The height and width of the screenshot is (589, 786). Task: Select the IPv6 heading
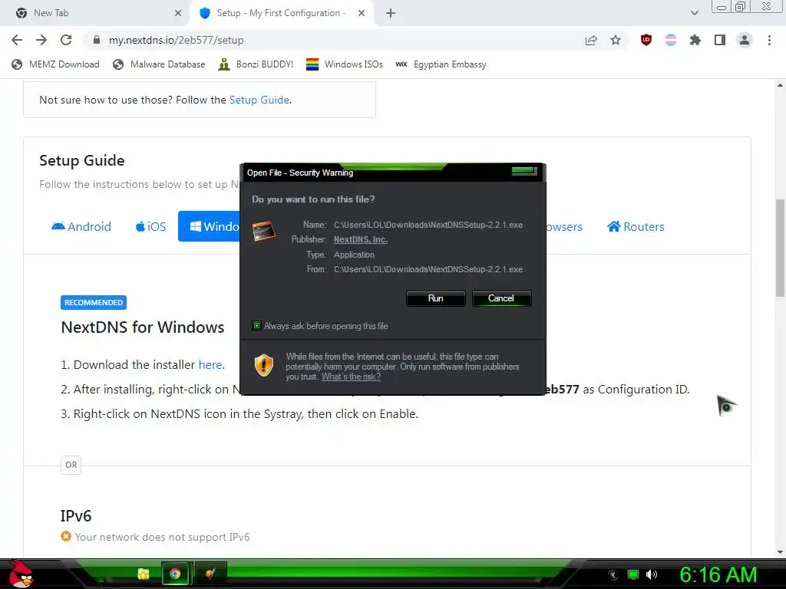coord(76,516)
